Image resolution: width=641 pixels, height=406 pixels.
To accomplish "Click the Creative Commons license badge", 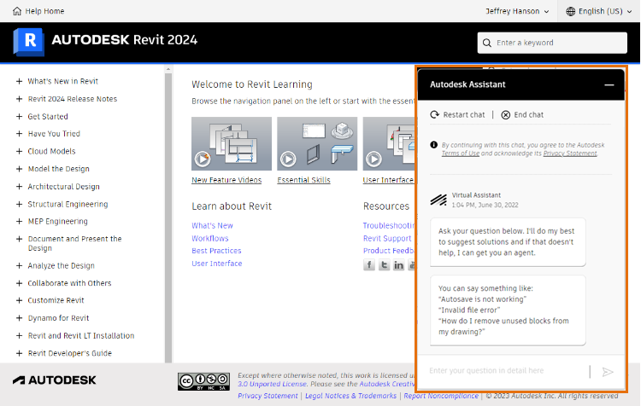I will [203, 381].
